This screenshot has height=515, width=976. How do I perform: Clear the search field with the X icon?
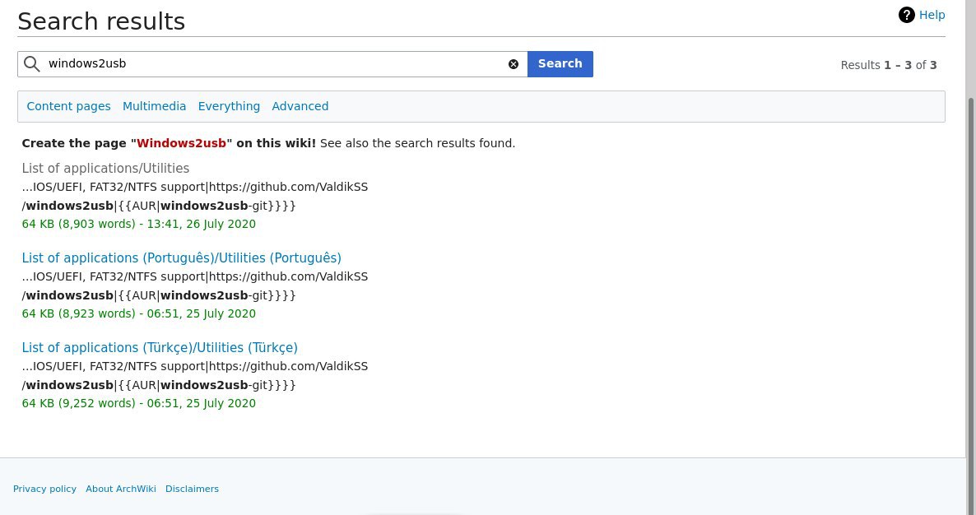pos(514,64)
